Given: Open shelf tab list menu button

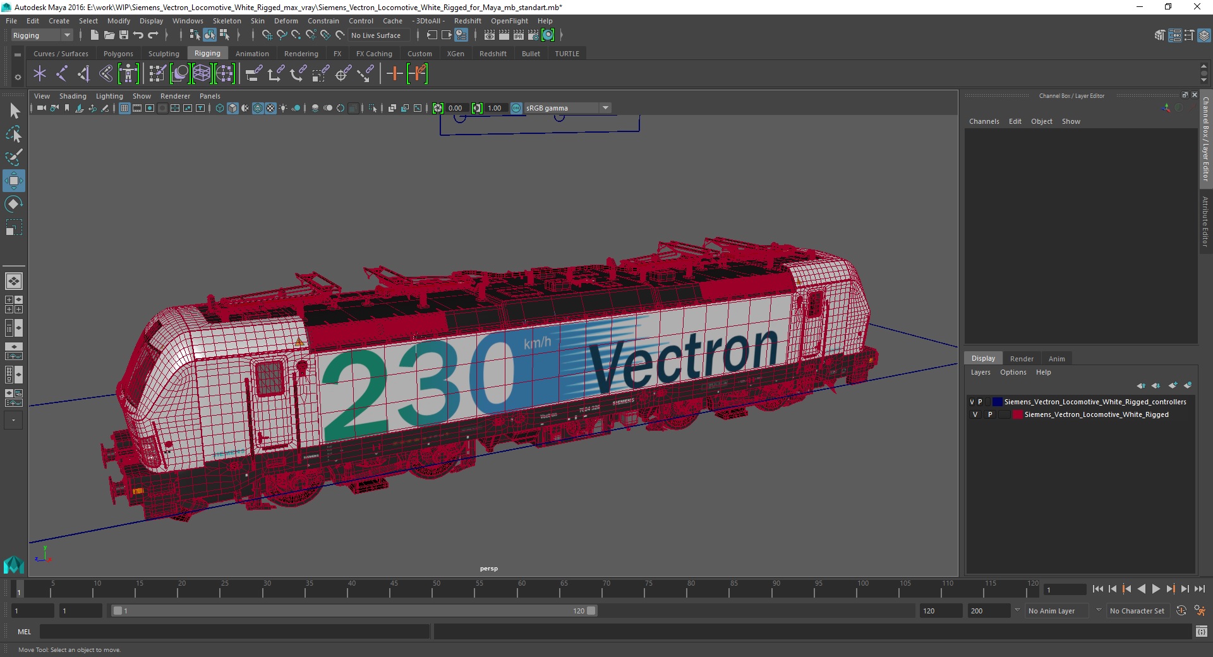Looking at the screenshot, I should (x=18, y=55).
